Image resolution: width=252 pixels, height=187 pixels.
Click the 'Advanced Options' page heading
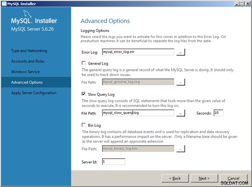pos(105,21)
